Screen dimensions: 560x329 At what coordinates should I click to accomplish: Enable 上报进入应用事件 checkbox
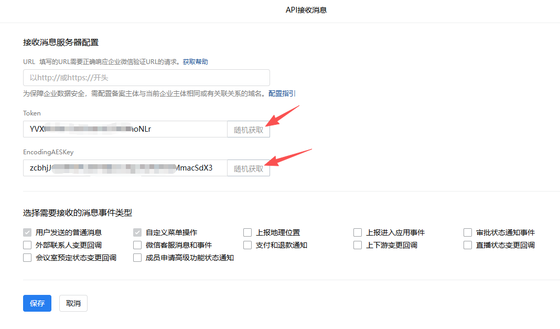358,232
